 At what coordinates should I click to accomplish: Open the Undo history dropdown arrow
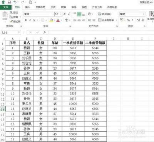point(18,2)
